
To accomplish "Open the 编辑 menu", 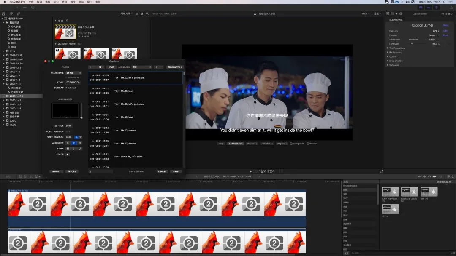I will 39,2.
